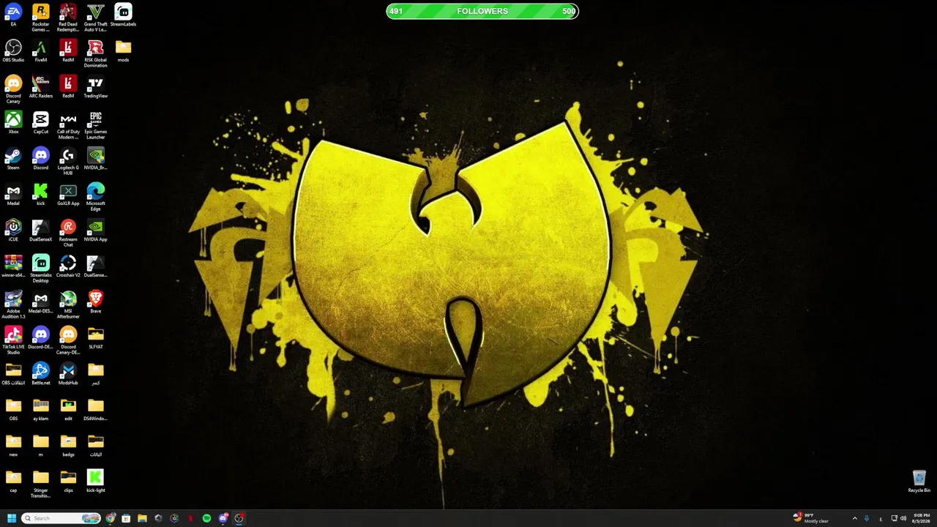Screen dimensions: 937x527
Task: Click the Brave browser desktop icon
Action: tap(95, 302)
